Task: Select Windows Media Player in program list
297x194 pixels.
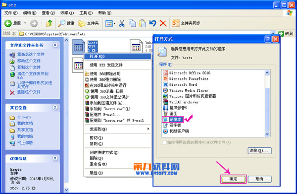Action: point(186,90)
